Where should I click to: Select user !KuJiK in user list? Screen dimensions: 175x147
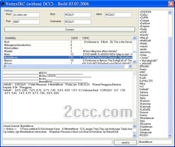143,78
